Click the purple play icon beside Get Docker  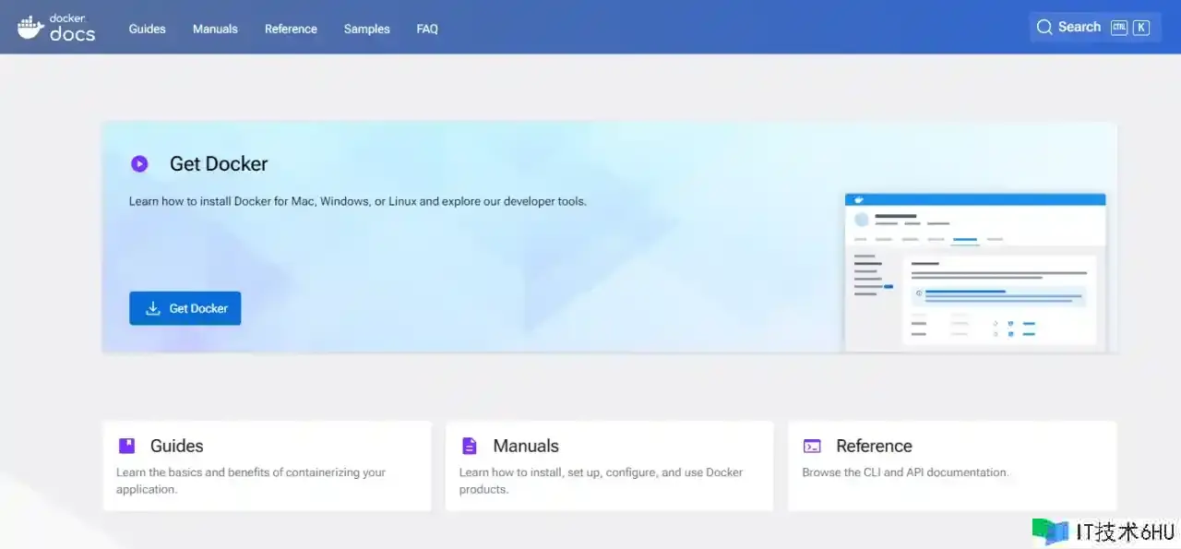(139, 164)
